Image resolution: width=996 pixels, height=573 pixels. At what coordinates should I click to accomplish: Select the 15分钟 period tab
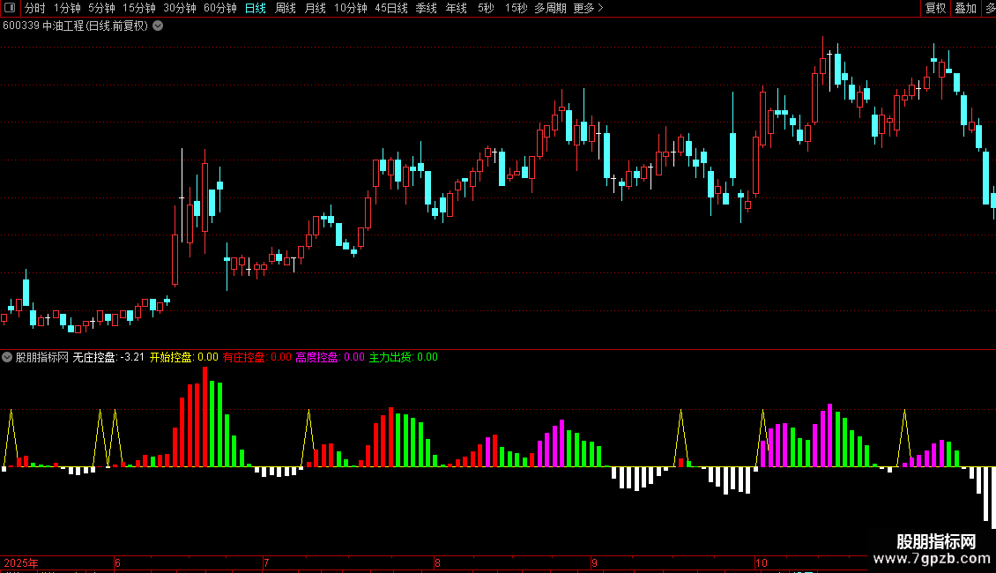[139, 8]
